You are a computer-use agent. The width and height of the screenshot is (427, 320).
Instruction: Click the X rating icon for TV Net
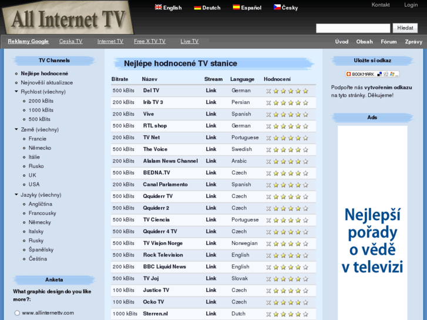(x=268, y=138)
